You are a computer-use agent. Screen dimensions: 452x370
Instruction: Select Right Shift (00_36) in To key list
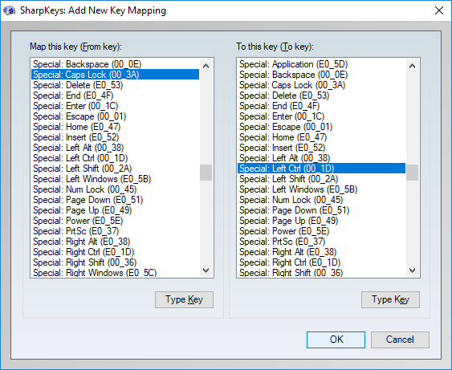[321, 272]
